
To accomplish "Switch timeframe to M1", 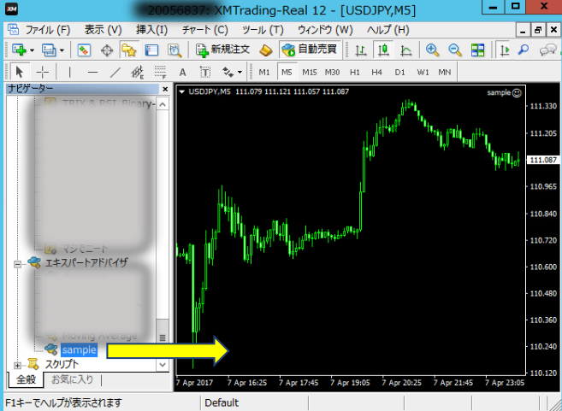I will pos(264,73).
